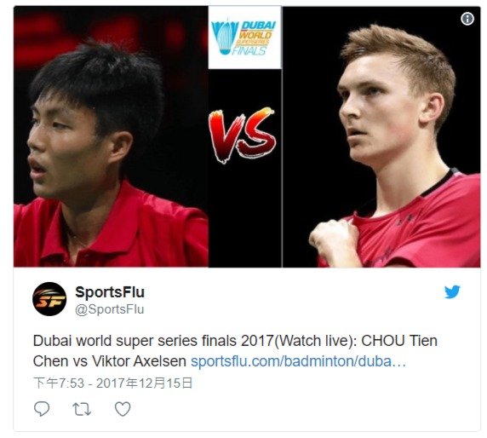This screenshot has width=487, height=438.
Task: Open the right photo of Viktor Axelsen
Action: tap(381, 136)
